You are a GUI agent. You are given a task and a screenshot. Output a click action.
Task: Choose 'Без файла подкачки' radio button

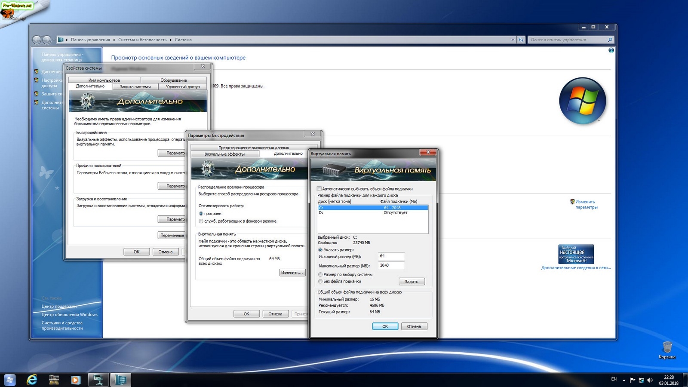320,281
